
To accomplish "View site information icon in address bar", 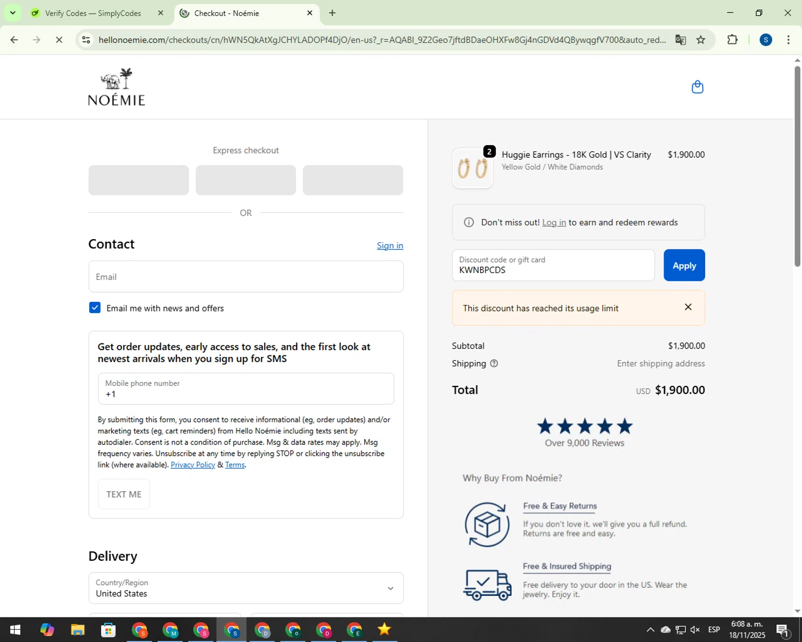I will tap(86, 40).
